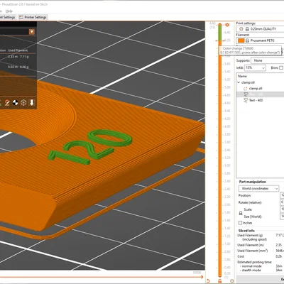The image size is (284, 284).
Task: Click the normal mode time 33m
Action: (x=279, y=266)
